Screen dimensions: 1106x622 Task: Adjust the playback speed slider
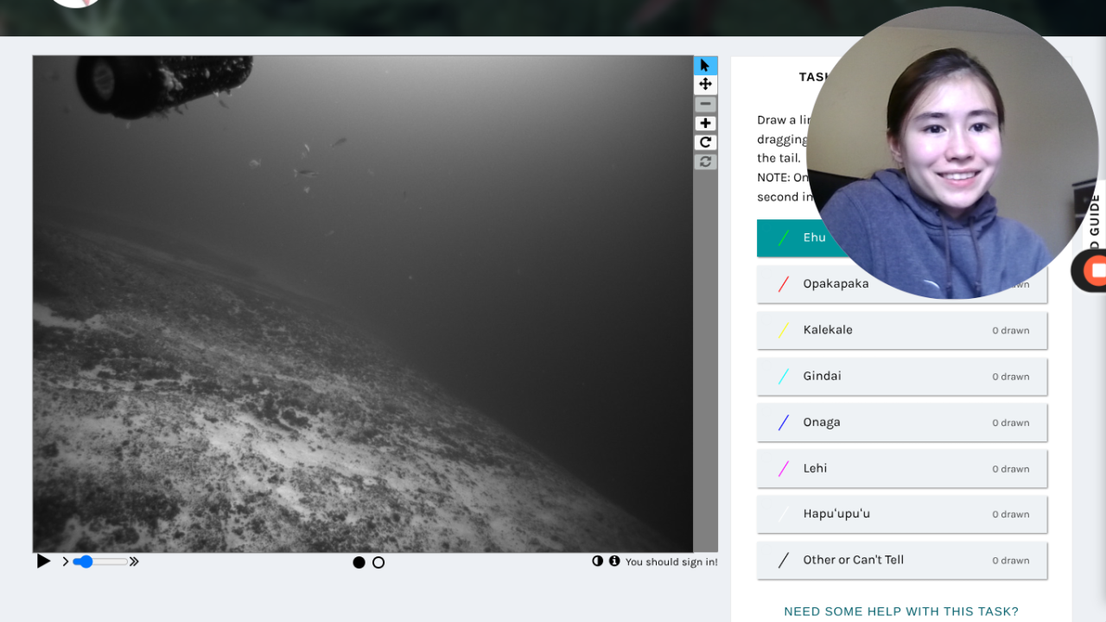(99, 562)
